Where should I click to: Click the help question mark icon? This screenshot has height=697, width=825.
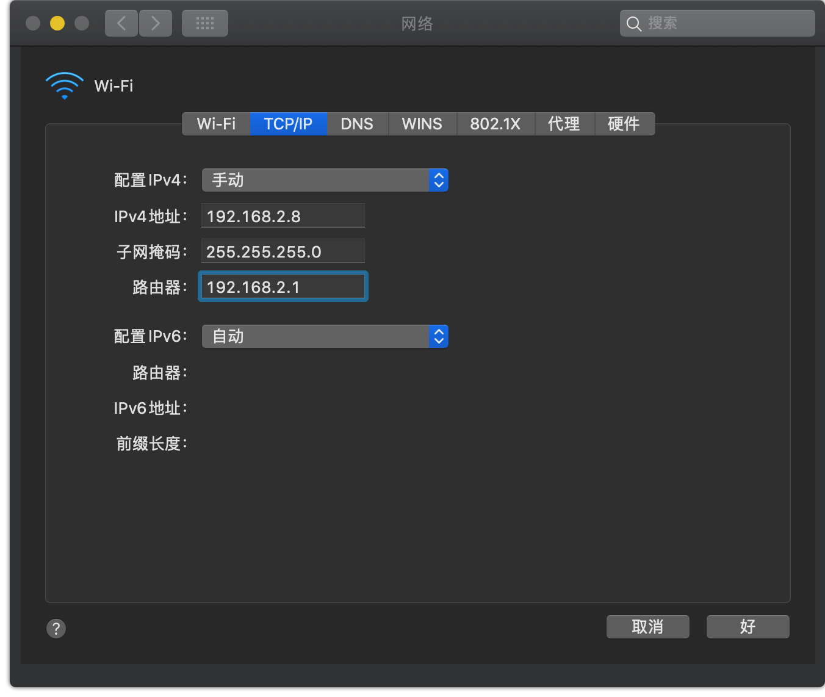point(56,628)
